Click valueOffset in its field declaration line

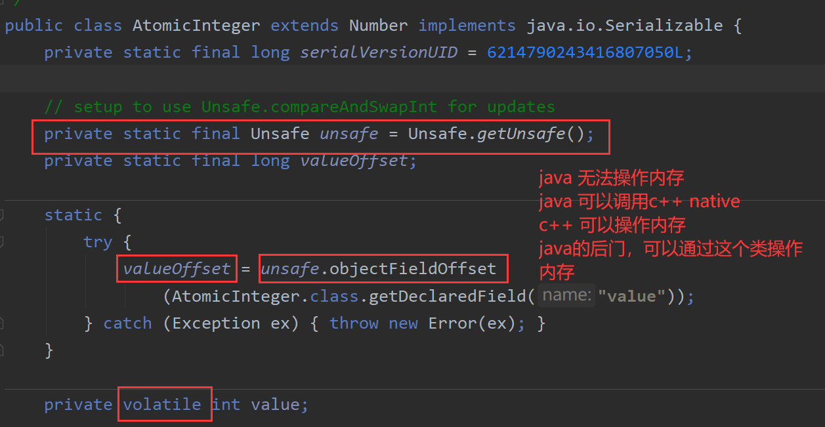click(x=354, y=161)
